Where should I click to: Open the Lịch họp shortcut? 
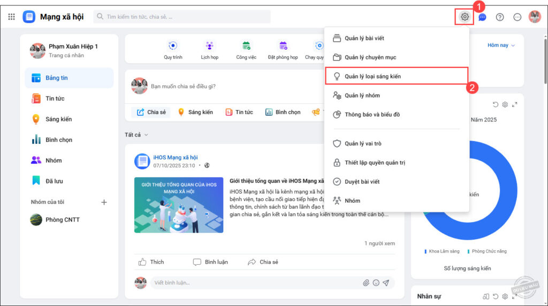click(x=210, y=50)
